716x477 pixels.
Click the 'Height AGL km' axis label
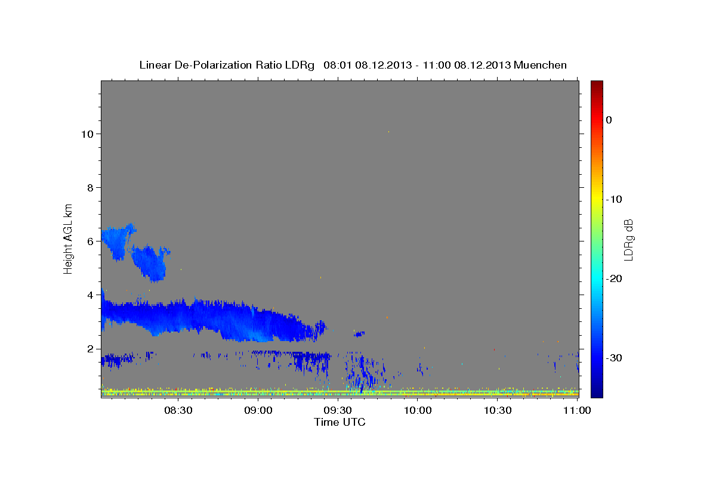69,238
